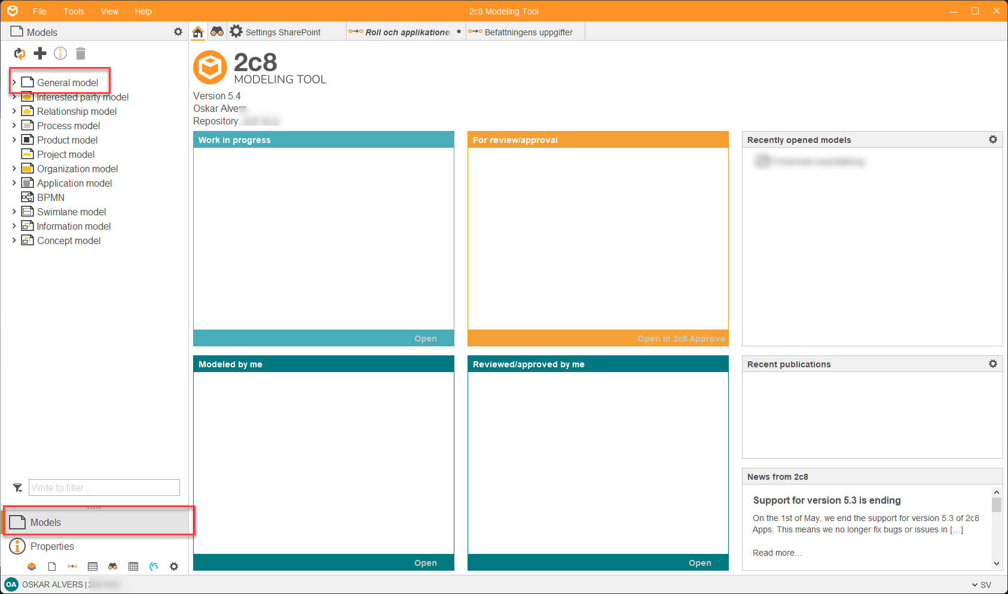Click the gear icon in bottom toolbar

(174, 566)
